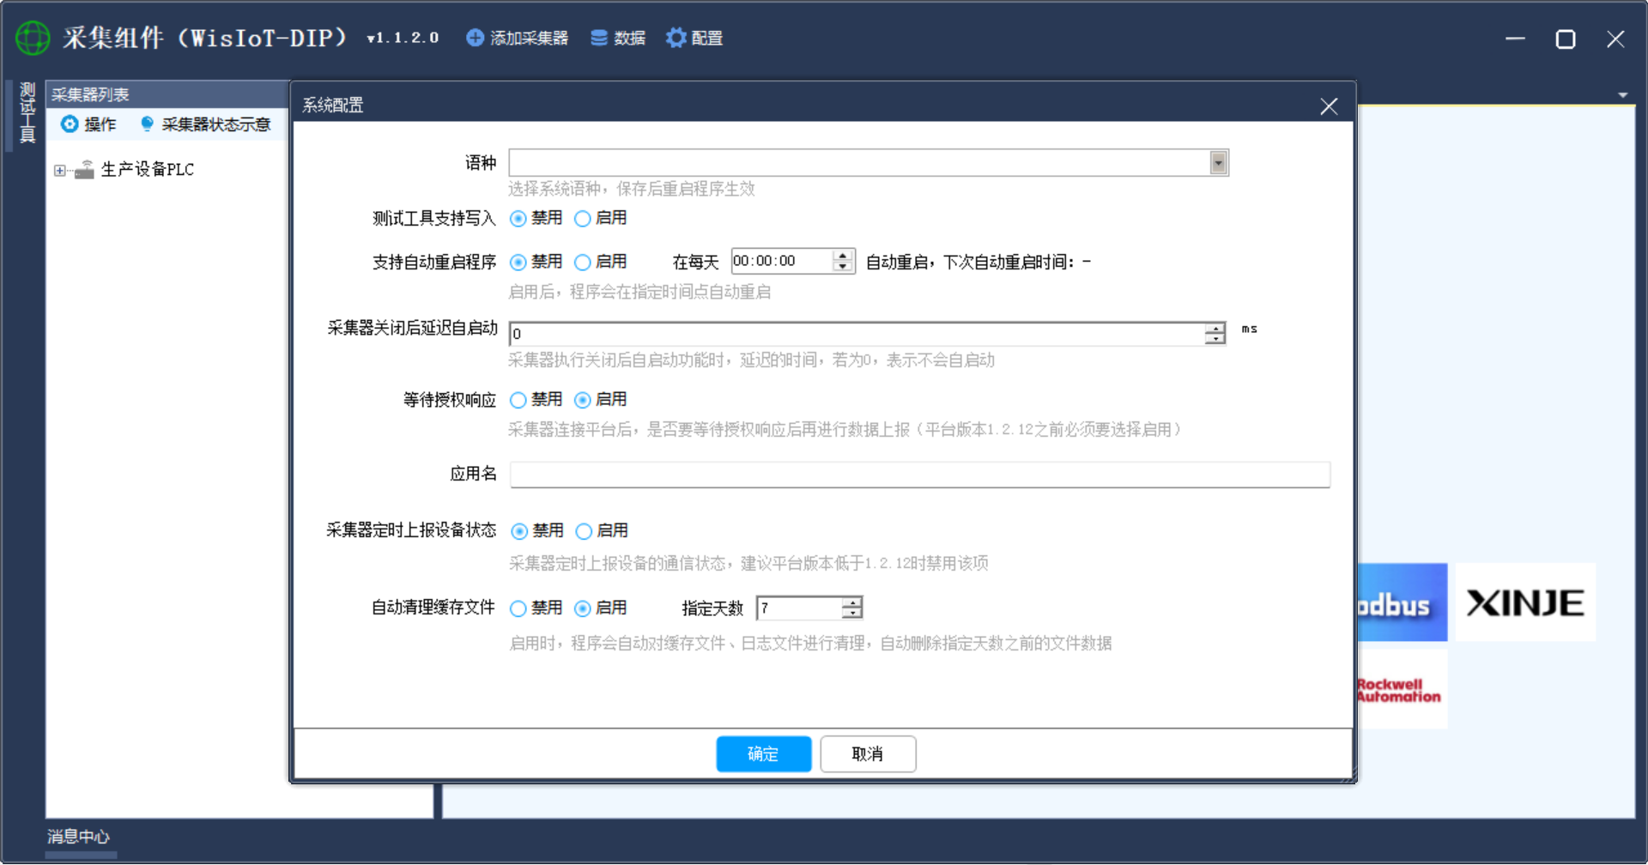Open the 语种 language dropdown
The image size is (1648, 865).
coord(1219,162)
